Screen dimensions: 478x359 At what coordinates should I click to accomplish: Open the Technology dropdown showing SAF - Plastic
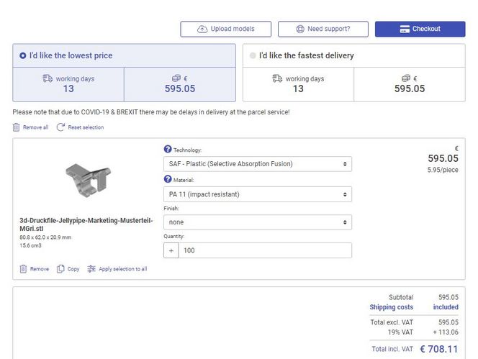coord(258,164)
